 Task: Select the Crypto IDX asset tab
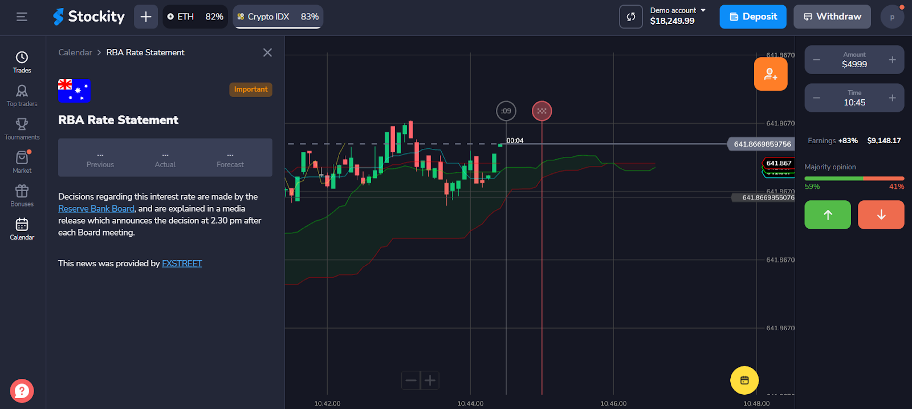(x=278, y=17)
